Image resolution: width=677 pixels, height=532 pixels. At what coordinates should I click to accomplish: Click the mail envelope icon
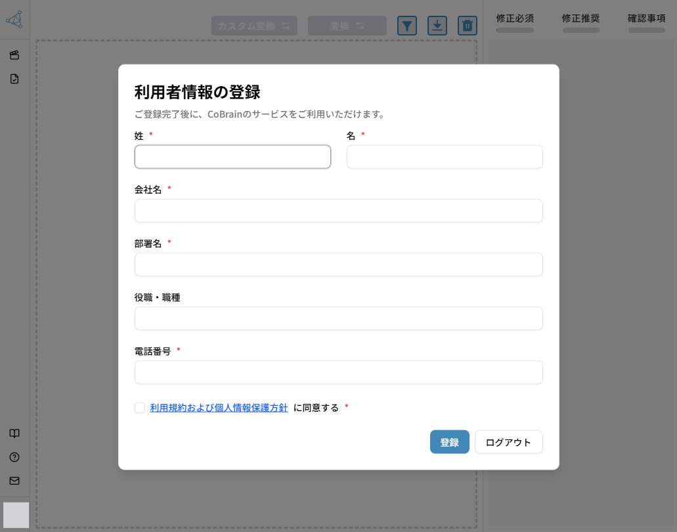coord(14,481)
